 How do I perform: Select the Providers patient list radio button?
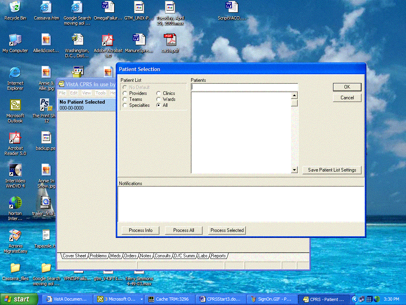tap(125, 93)
